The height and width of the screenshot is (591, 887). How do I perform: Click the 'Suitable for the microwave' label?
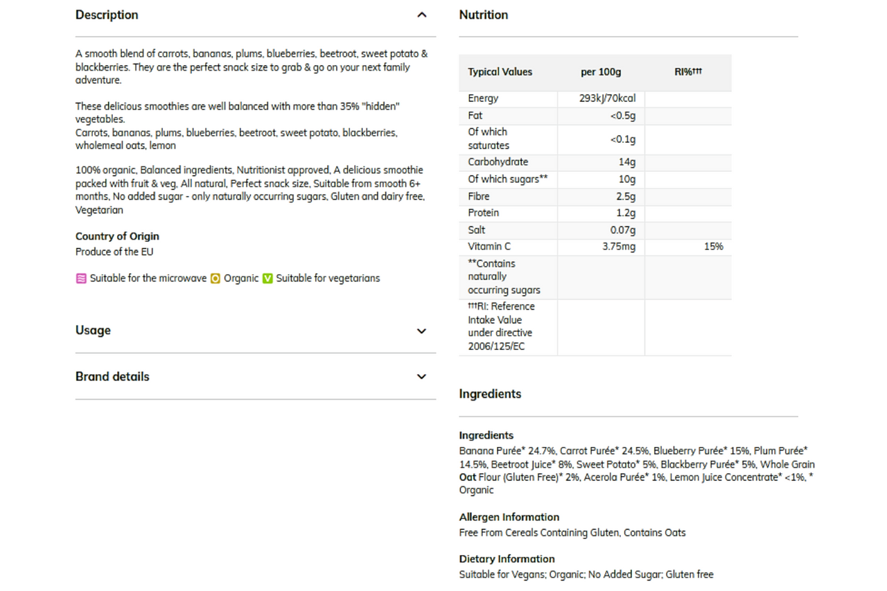(148, 279)
